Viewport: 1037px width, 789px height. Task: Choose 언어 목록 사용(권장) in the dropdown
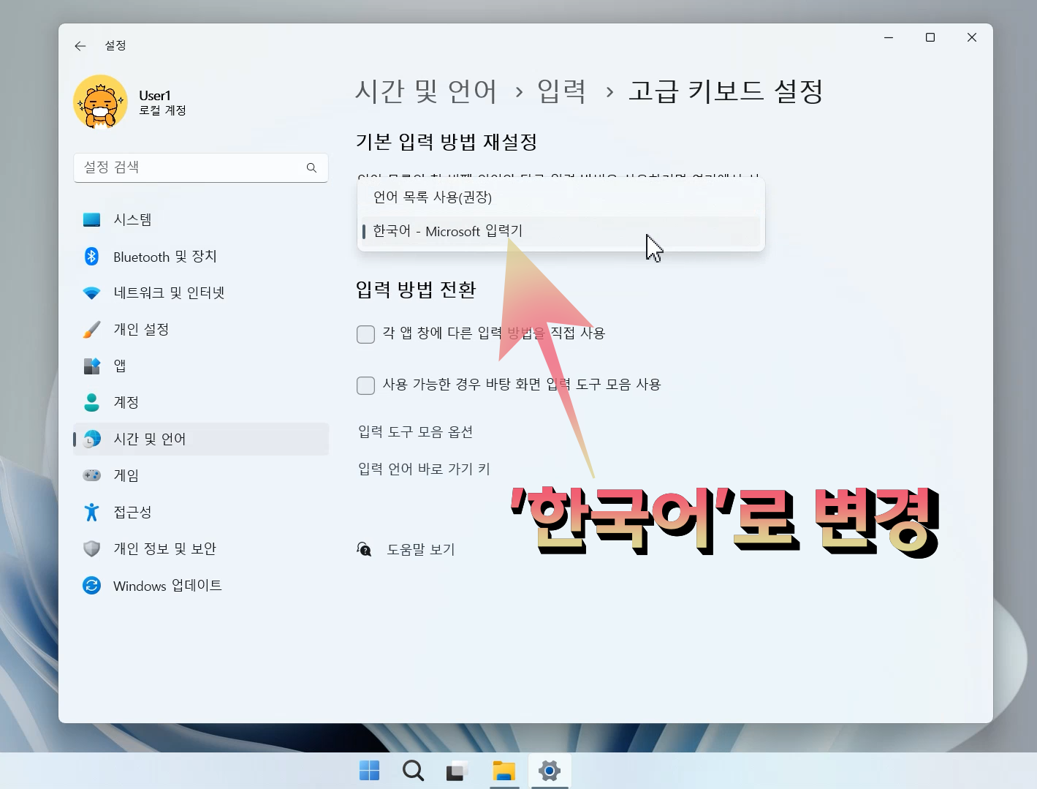pos(561,197)
